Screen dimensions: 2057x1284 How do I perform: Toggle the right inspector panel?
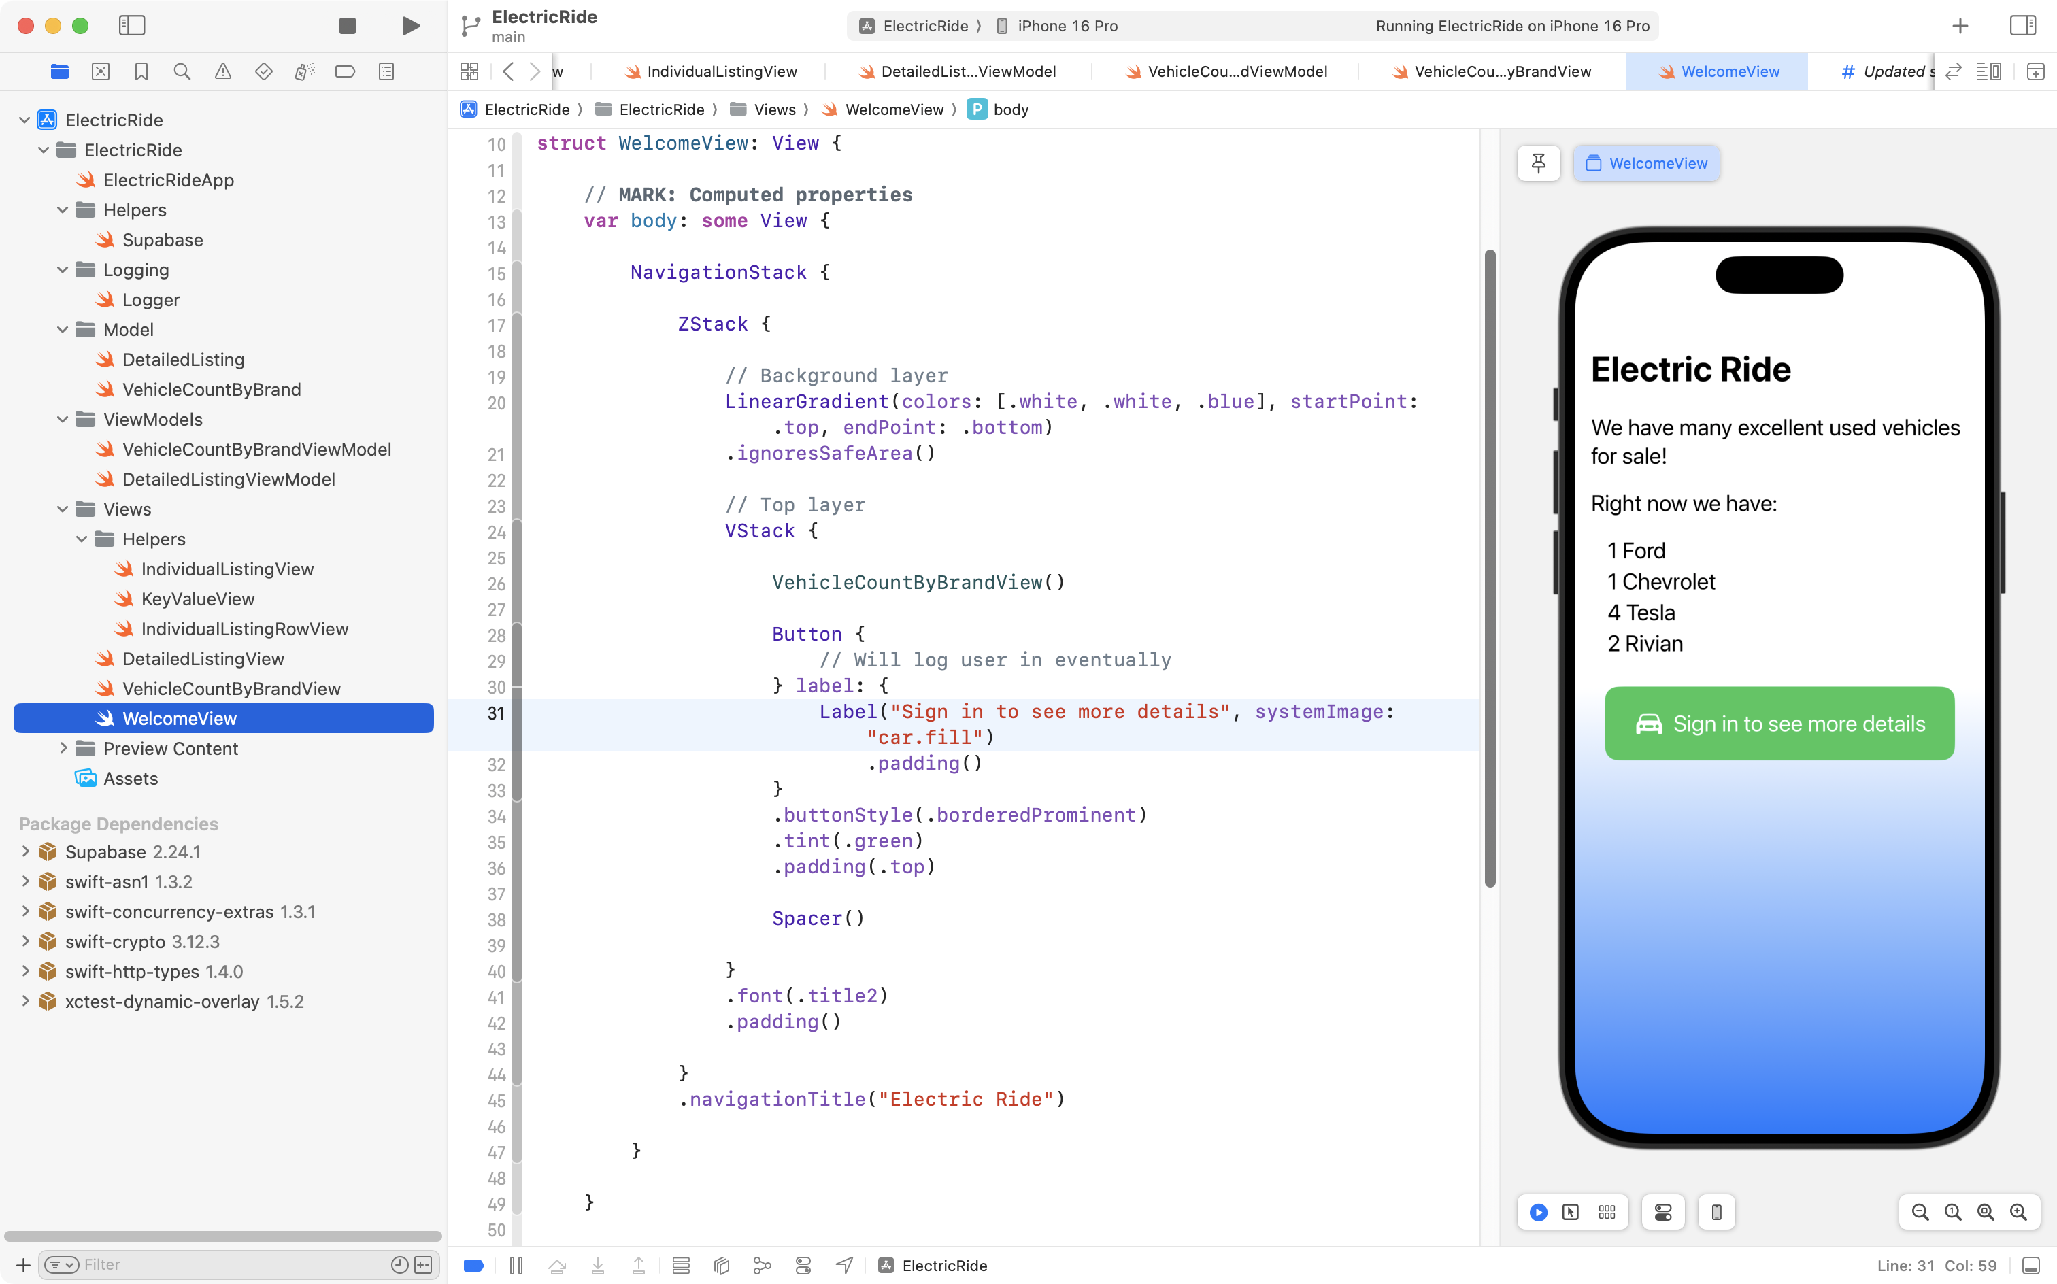[2022, 25]
